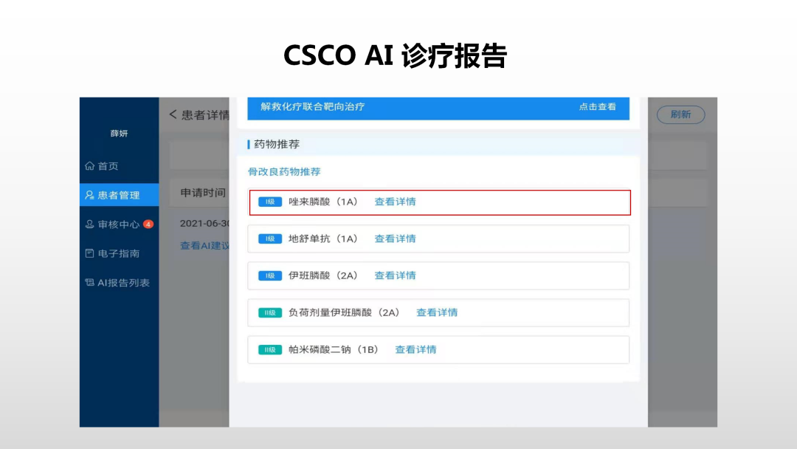Click the 查看AI建议 link
797x449 pixels.
point(204,245)
